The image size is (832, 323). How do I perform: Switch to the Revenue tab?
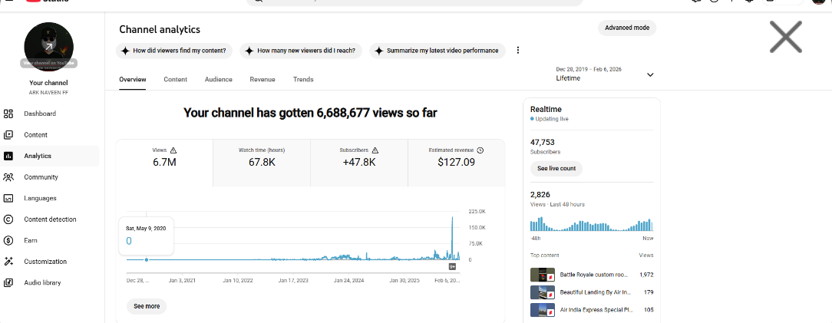pos(262,79)
